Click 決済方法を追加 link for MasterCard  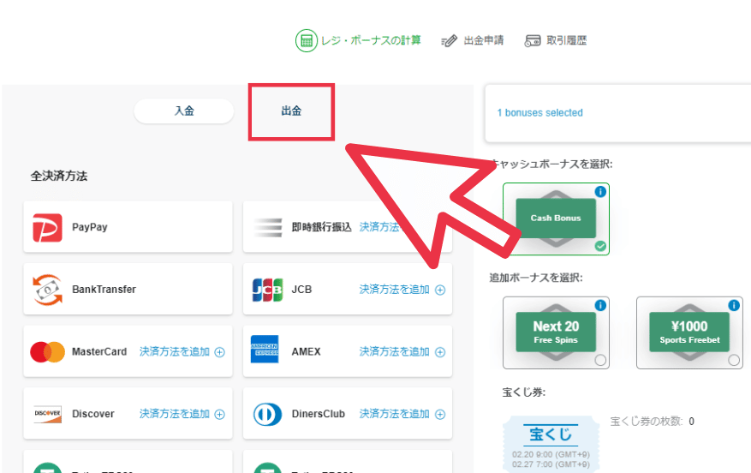coord(175,352)
